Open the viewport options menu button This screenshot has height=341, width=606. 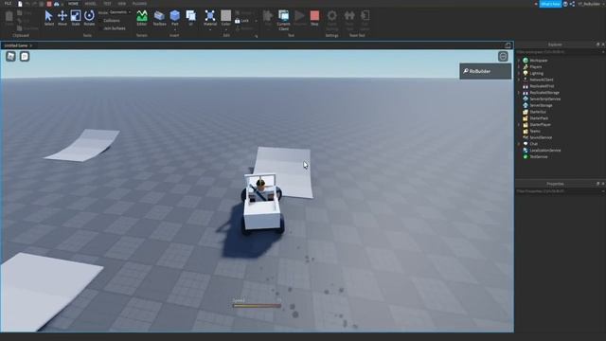(x=503, y=57)
